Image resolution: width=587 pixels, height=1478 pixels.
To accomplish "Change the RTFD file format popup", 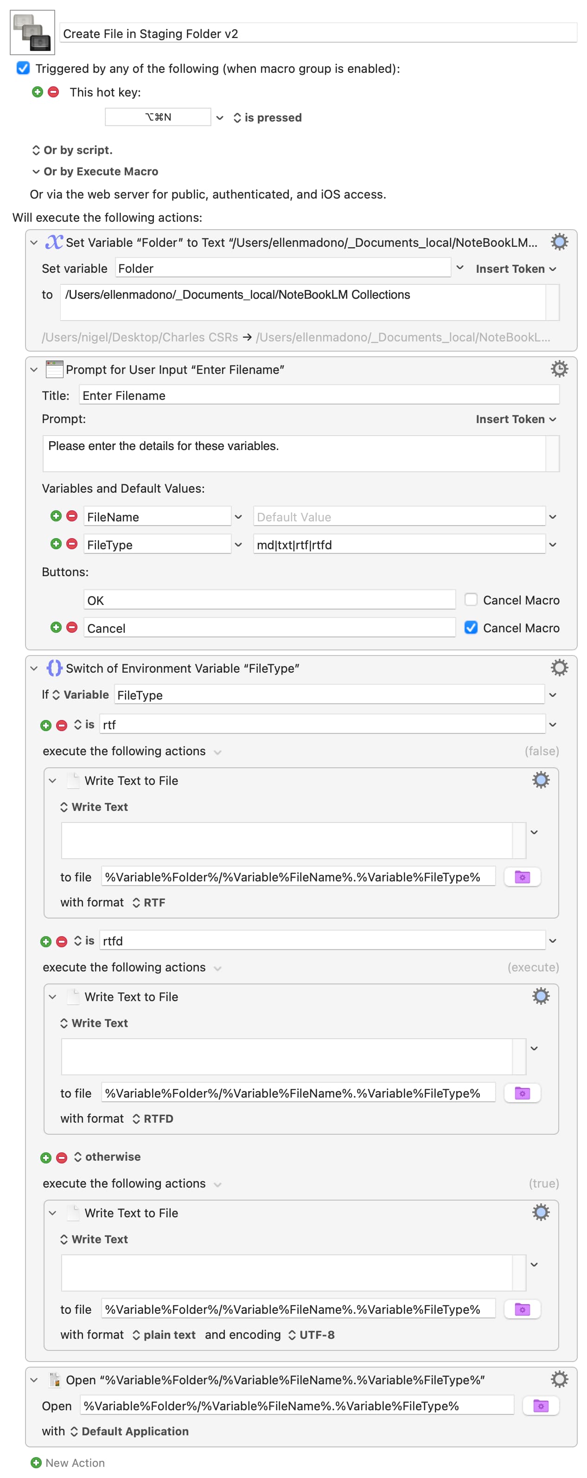I will click(x=153, y=1118).
